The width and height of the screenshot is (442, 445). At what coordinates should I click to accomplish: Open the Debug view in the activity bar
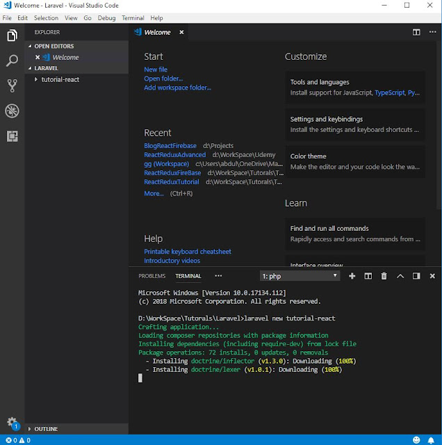pos(13,111)
